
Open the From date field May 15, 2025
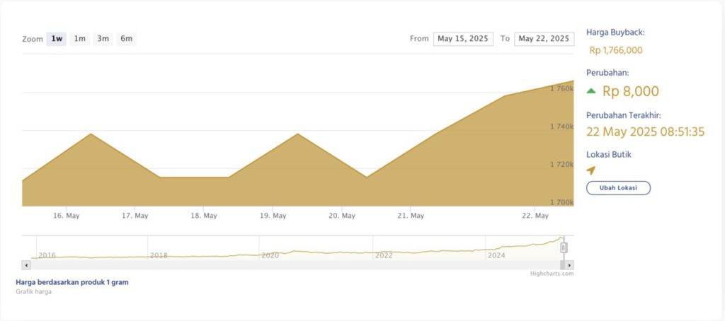click(x=463, y=39)
